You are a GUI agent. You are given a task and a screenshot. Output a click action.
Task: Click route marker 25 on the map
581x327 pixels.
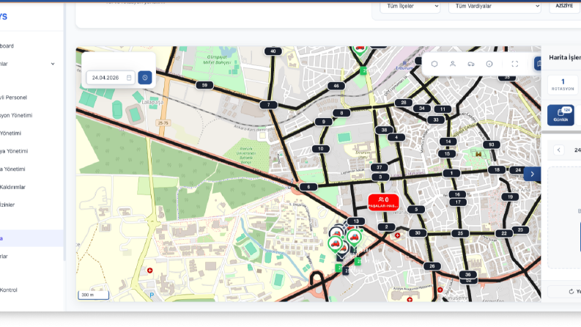pyautogui.click(x=460, y=233)
